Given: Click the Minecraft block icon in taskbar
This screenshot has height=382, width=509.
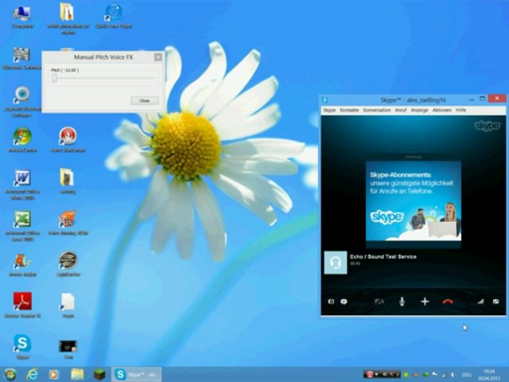Looking at the screenshot, I should (x=99, y=374).
